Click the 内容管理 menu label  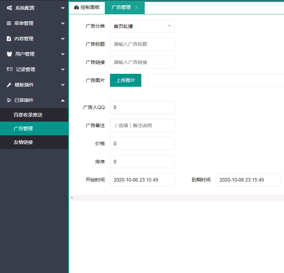(x=24, y=39)
